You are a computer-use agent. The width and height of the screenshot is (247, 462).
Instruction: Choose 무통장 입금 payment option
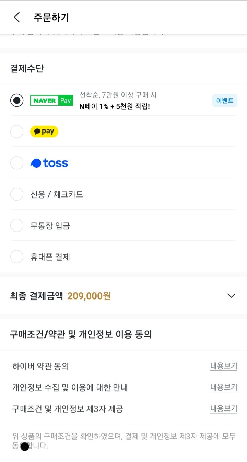click(123, 226)
